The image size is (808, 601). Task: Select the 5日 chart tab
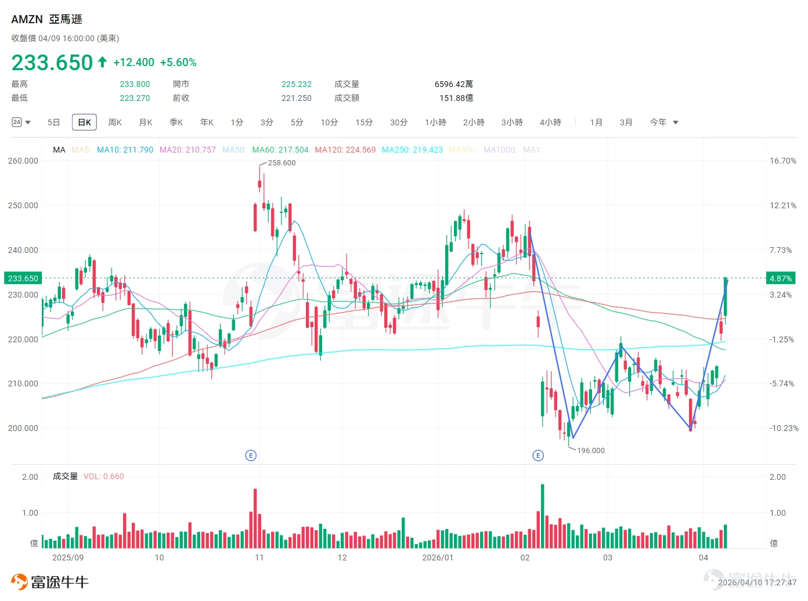tap(53, 122)
